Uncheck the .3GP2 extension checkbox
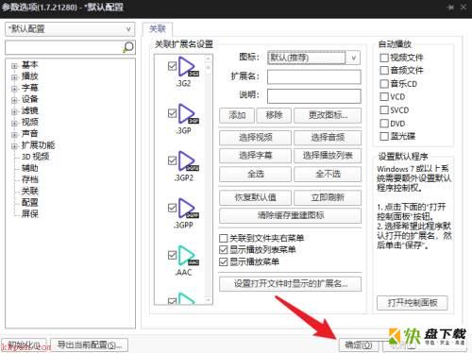The width and height of the screenshot is (472, 353). tap(172, 160)
